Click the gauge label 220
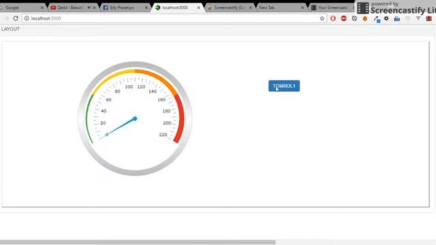Screen dimensions: 436x245 pyautogui.click(x=163, y=135)
